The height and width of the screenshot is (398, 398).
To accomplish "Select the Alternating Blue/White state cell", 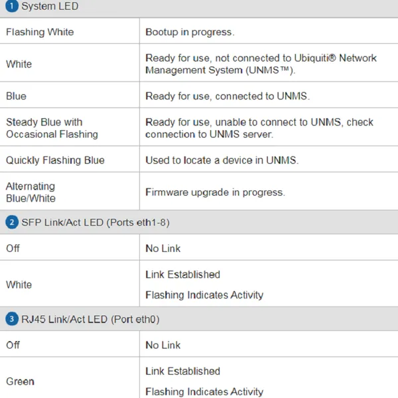I will (31, 192).
